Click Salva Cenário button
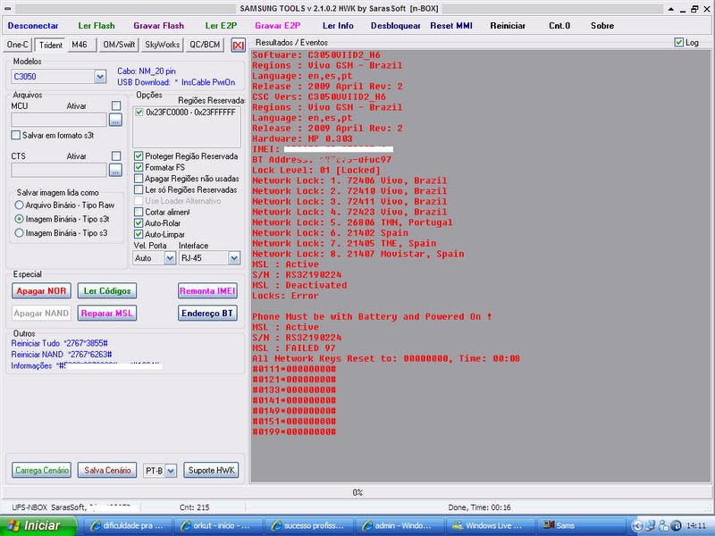715x536 pixels. 107,471
